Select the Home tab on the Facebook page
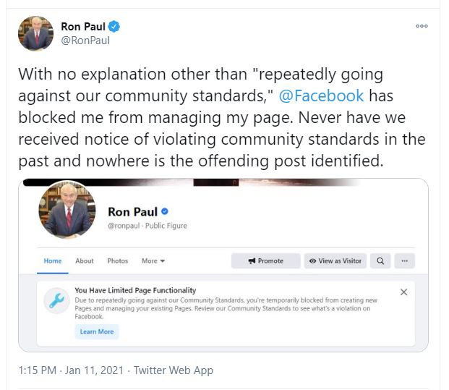This screenshot has width=449, height=390. click(x=53, y=260)
